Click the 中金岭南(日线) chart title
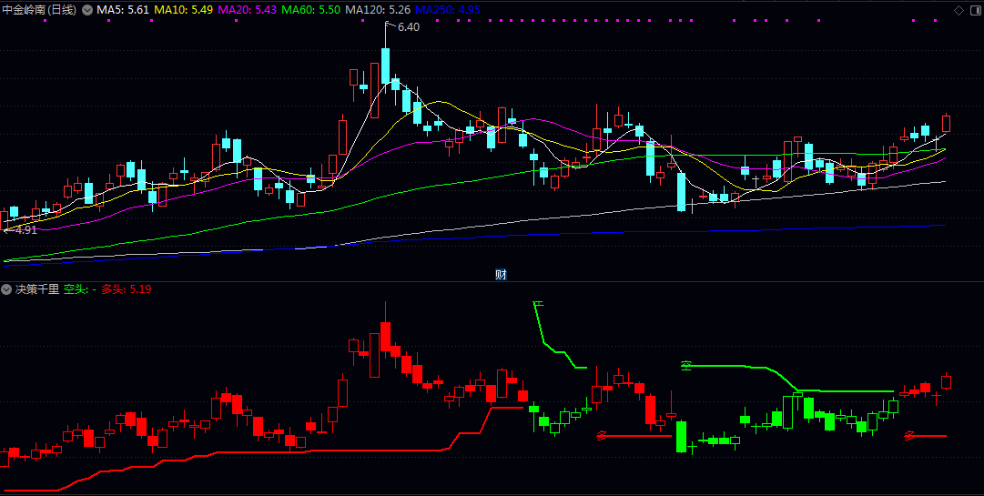The height and width of the screenshot is (496, 984). tap(39, 10)
